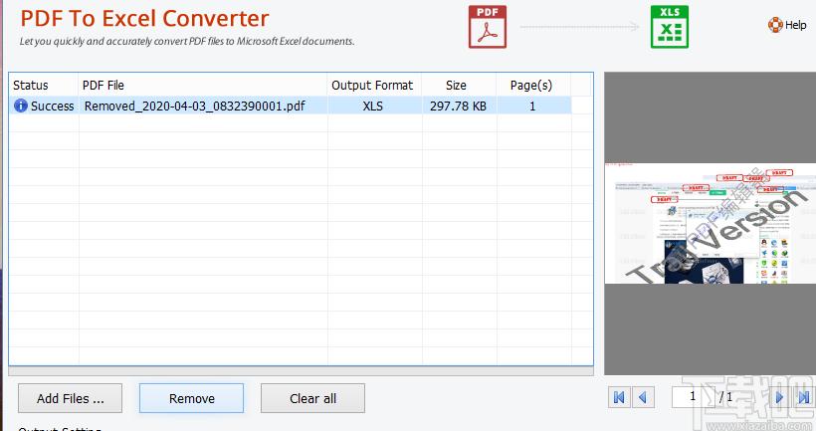The width and height of the screenshot is (816, 431).
Task: Jump to last page in preview
Action: click(x=803, y=398)
